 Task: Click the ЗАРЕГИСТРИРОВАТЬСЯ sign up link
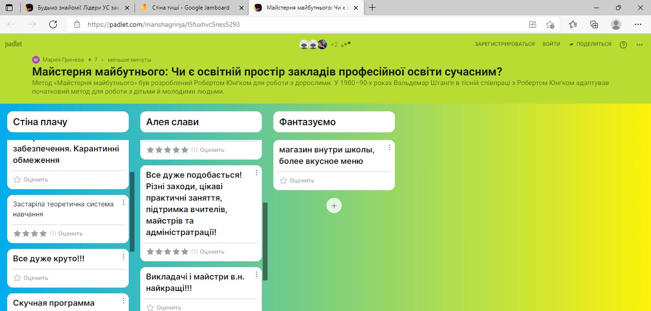(505, 44)
